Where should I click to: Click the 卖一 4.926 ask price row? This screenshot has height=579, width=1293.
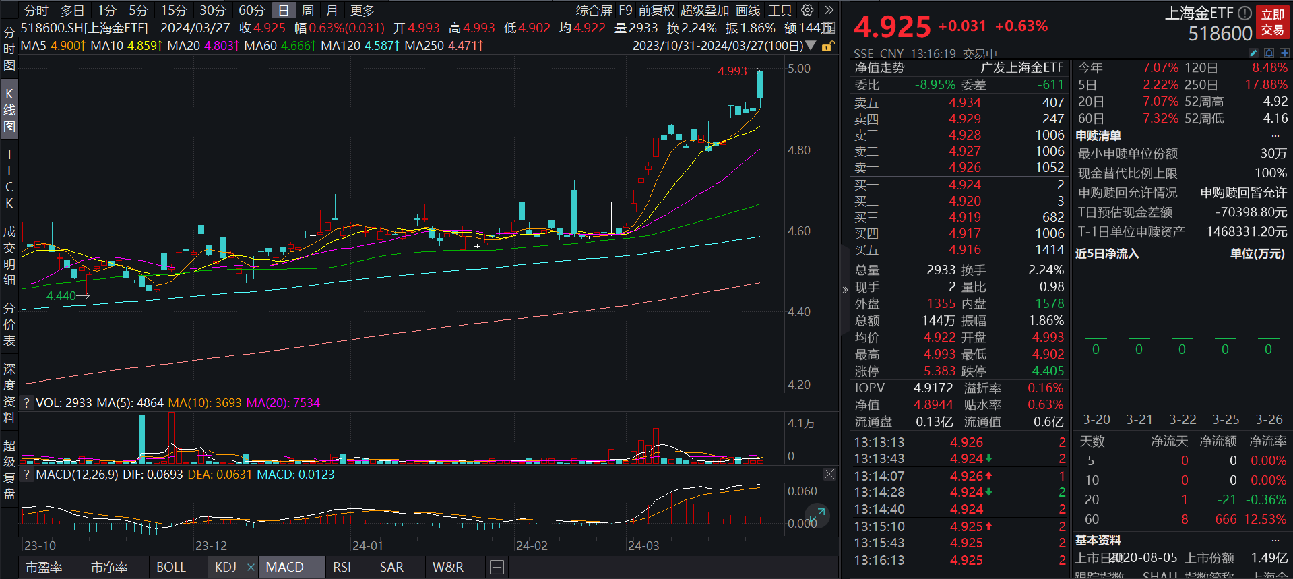point(959,167)
